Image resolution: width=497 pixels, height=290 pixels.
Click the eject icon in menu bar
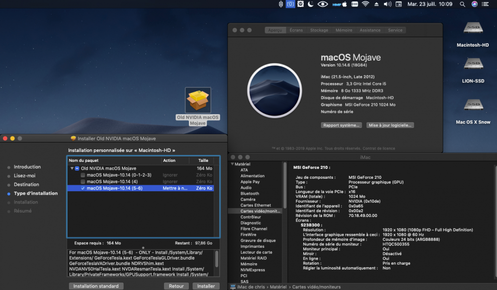[x=376, y=4]
